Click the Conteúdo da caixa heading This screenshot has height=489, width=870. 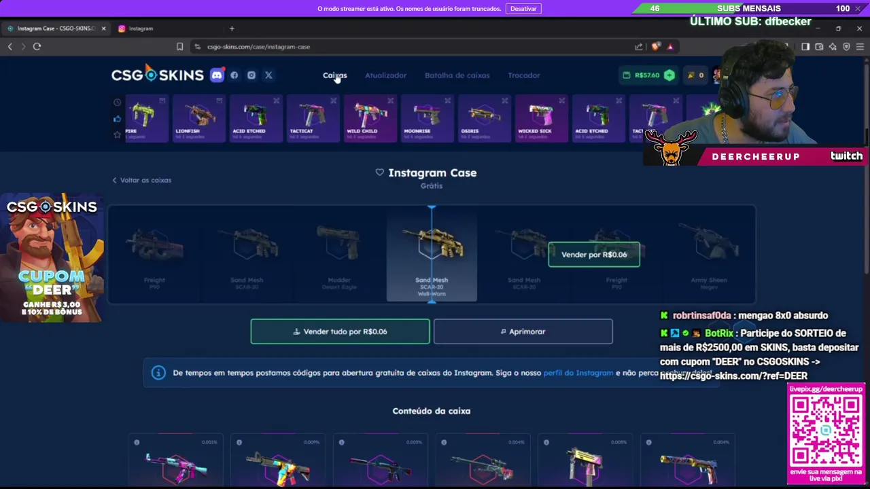[x=432, y=411]
